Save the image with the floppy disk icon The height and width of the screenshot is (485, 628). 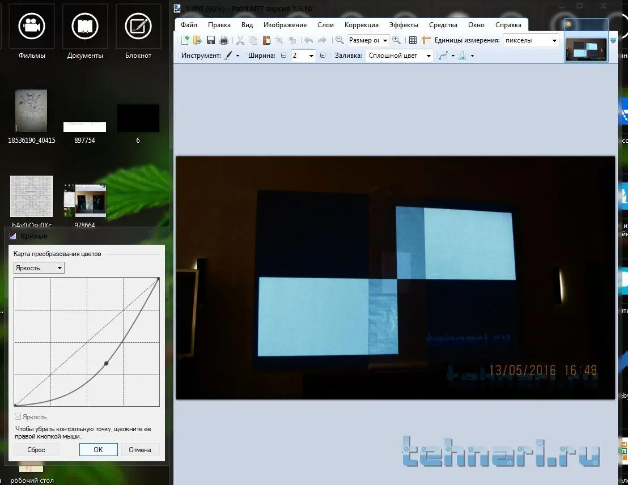coord(211,40)
